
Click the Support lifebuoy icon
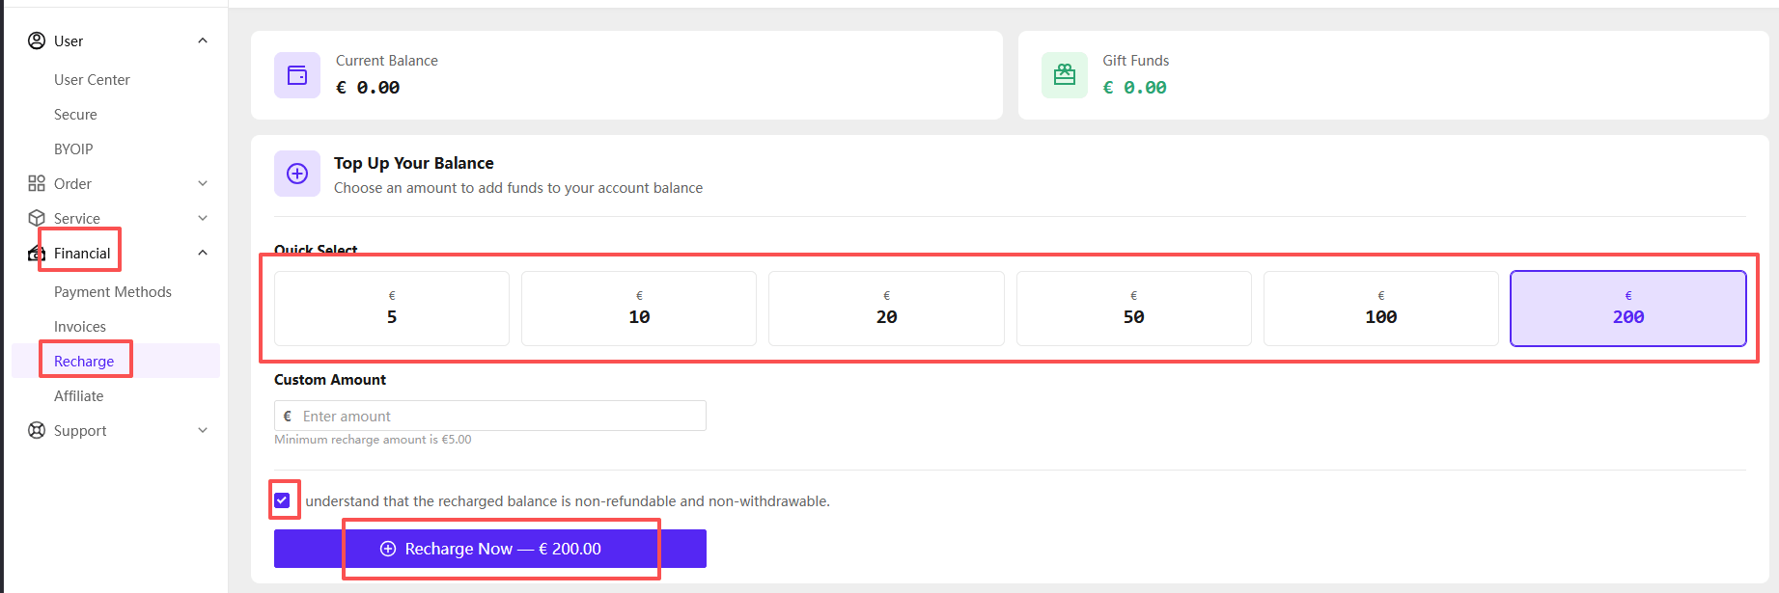click(37, 430)
